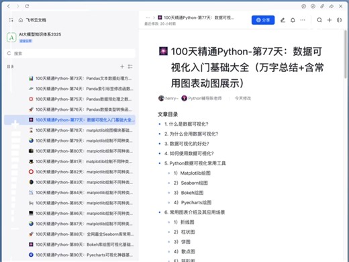This screenshot has width=349, height=262.
Task: Open 100天精通Python-第75天 Pandas数据预处理
Action: coord(70,99)
